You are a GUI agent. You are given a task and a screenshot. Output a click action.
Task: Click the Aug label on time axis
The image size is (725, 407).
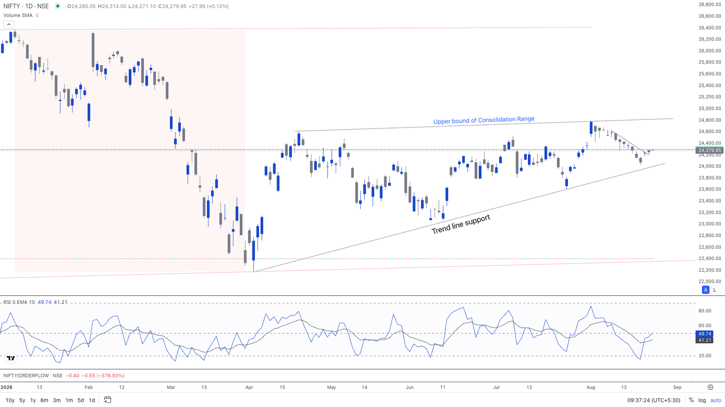tap(591, 387)
